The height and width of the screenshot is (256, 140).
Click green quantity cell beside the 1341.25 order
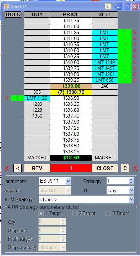coord(125,33)
